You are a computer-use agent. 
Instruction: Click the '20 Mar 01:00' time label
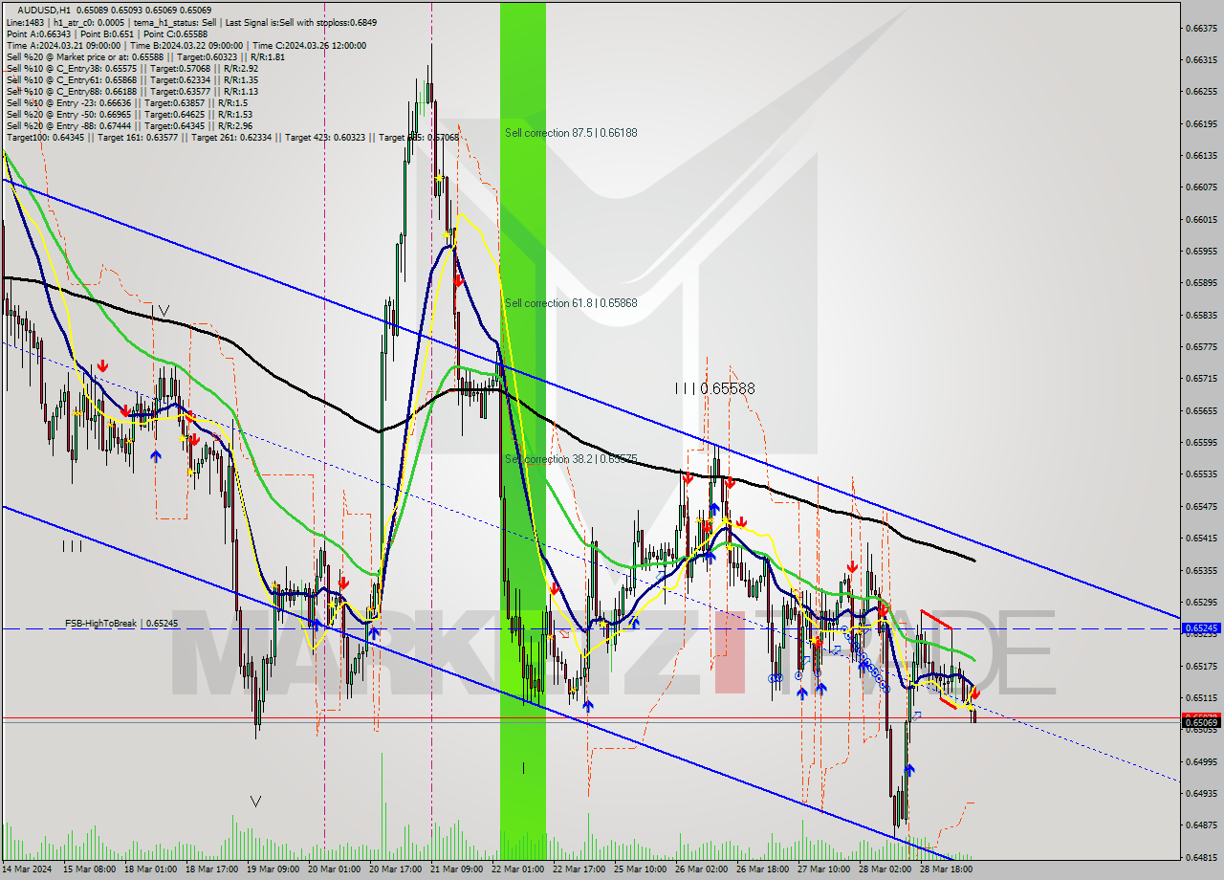pos(334,869)
